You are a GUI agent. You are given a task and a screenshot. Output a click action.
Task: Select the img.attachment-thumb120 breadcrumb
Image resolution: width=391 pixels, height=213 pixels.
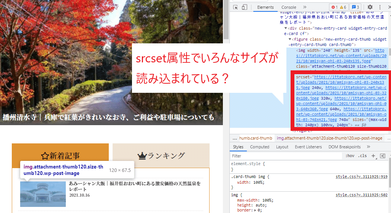tap(329, 138)
